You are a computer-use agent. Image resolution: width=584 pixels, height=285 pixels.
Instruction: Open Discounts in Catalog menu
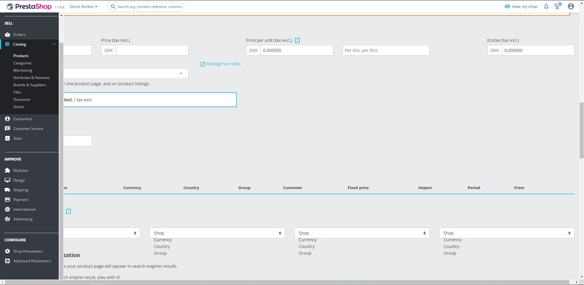pyautogui.click(x=22, y=100)
